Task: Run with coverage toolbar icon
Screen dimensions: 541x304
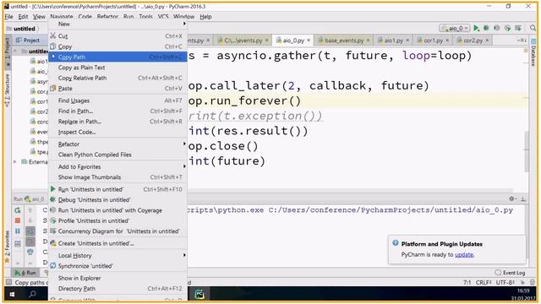Action: pos(496,28)
